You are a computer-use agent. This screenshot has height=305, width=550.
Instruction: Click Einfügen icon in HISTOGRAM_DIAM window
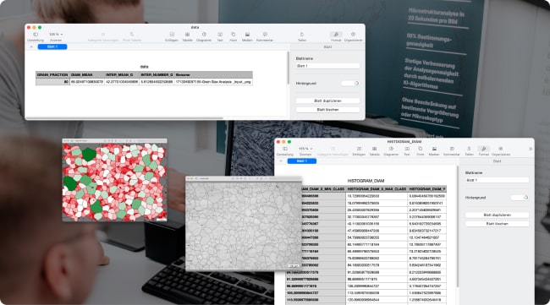point(359,151)
